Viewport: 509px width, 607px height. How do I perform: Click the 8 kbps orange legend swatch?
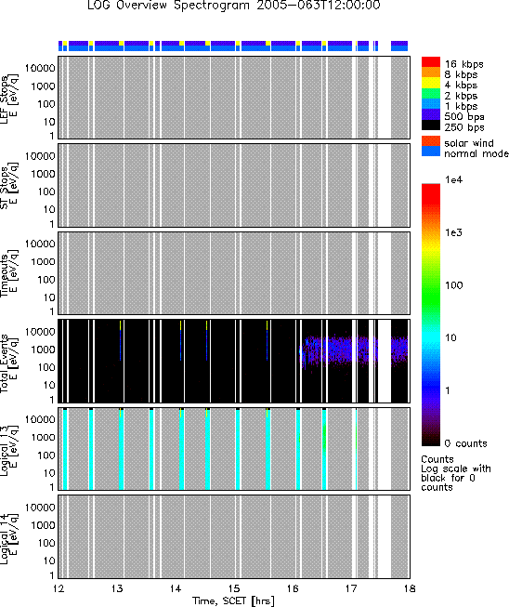[x=430, y=73]
